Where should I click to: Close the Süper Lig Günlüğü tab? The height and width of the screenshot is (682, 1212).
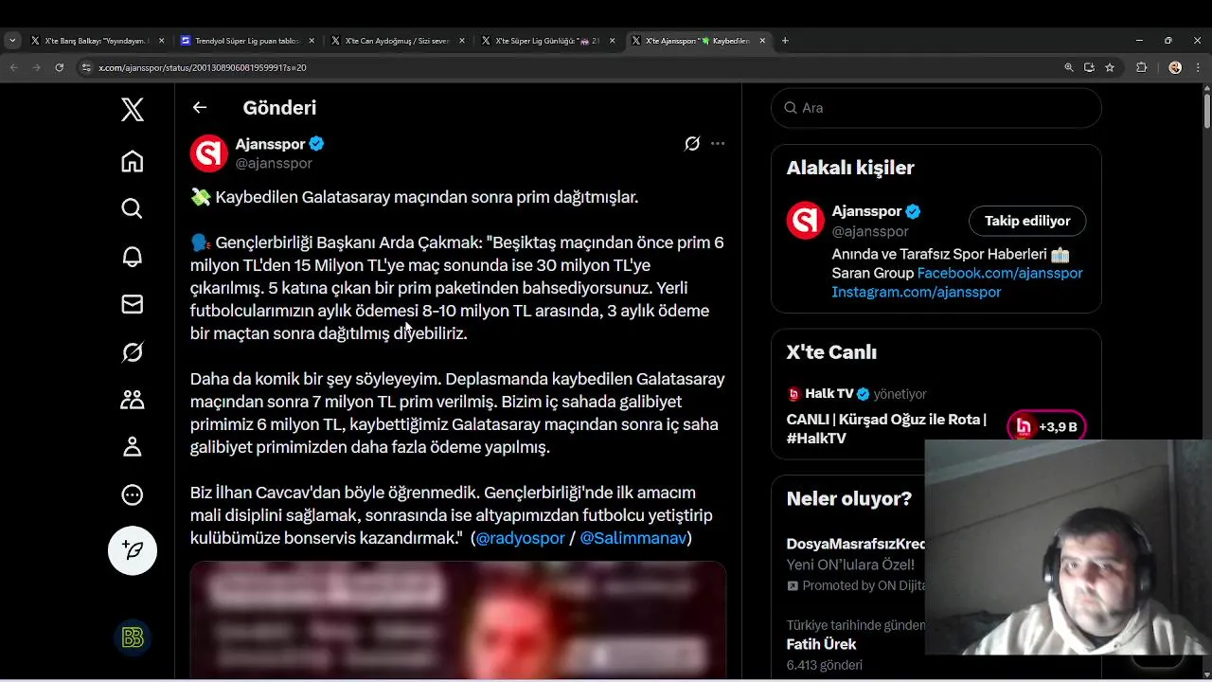pos(613,41)
